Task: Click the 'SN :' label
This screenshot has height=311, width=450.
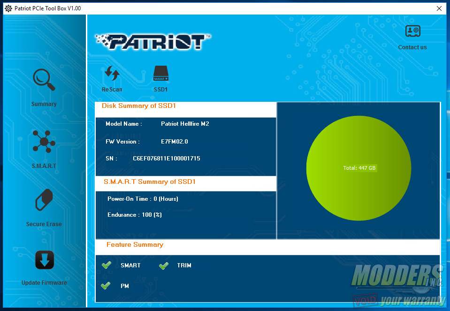Action: 111,159
